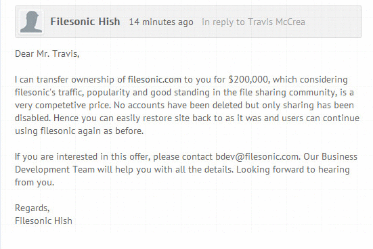
Task: Click the Filesonic Hish signature at bottom
Action: click(x=43, y=221)
